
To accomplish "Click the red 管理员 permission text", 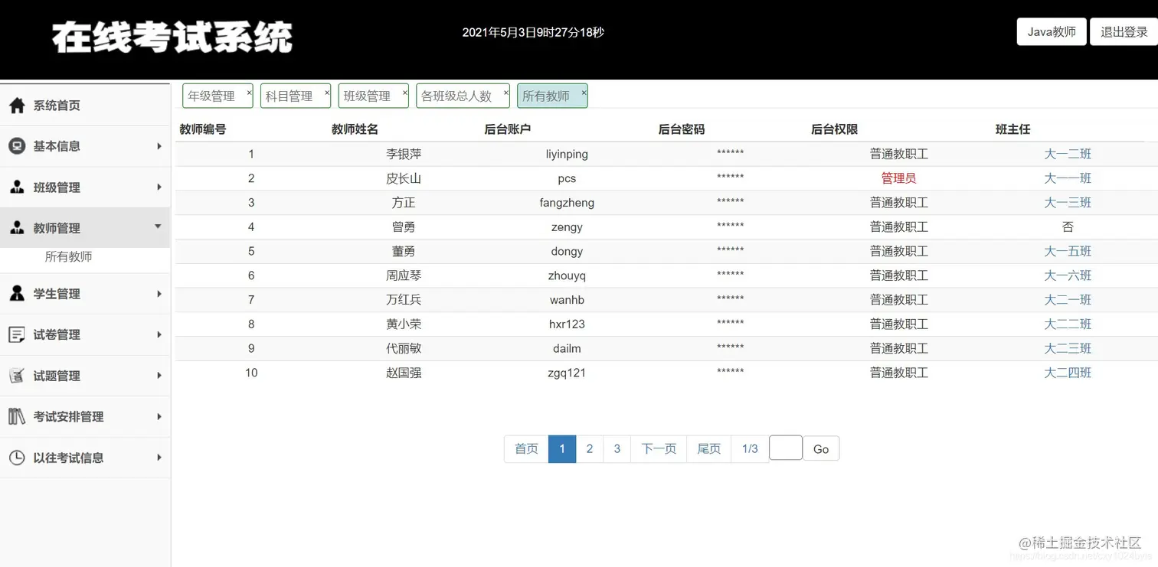I will tap(899, 178).
